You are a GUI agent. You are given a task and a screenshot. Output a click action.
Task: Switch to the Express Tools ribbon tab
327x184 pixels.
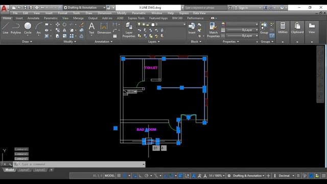[136, 18]
